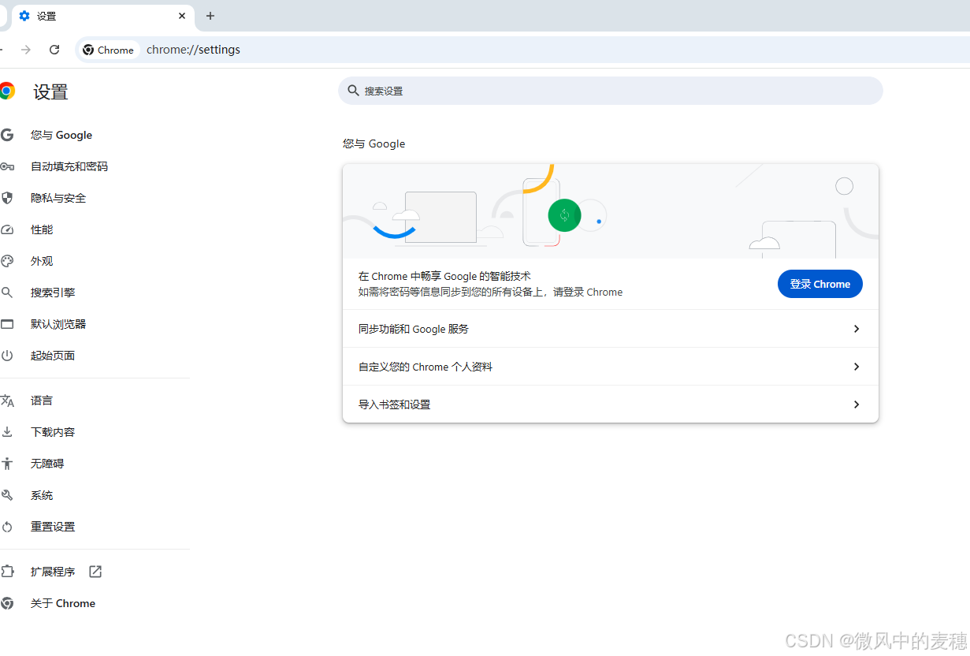Click the 您与 Google sidebar G icon
The width and height of the screenshot is (970, 656).
7,135
